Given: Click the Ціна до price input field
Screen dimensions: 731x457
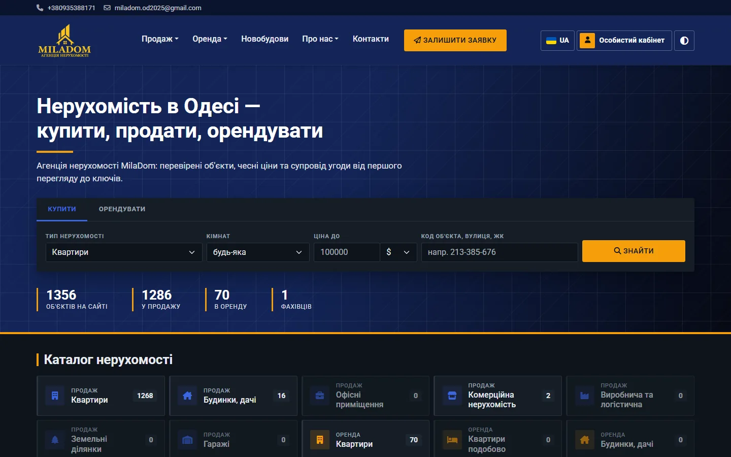Looking at the screenshot, I should [x=347, y=252].
